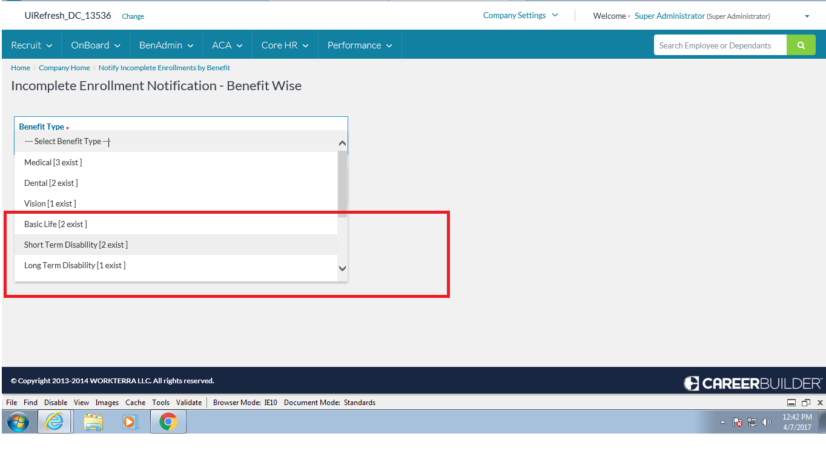Expand the Company Settings dropdown
Viewport: 826px width, 465px height.
pyautogui.click(x=520, y=16)
